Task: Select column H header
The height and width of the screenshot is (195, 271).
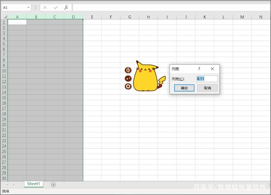Action: pos(148,17)
